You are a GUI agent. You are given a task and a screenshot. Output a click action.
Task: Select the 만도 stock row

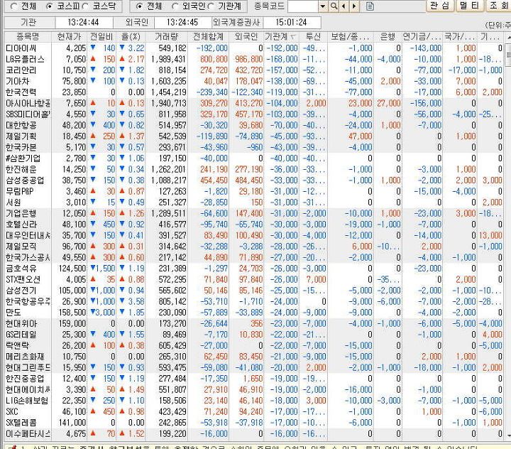(254, 313)
